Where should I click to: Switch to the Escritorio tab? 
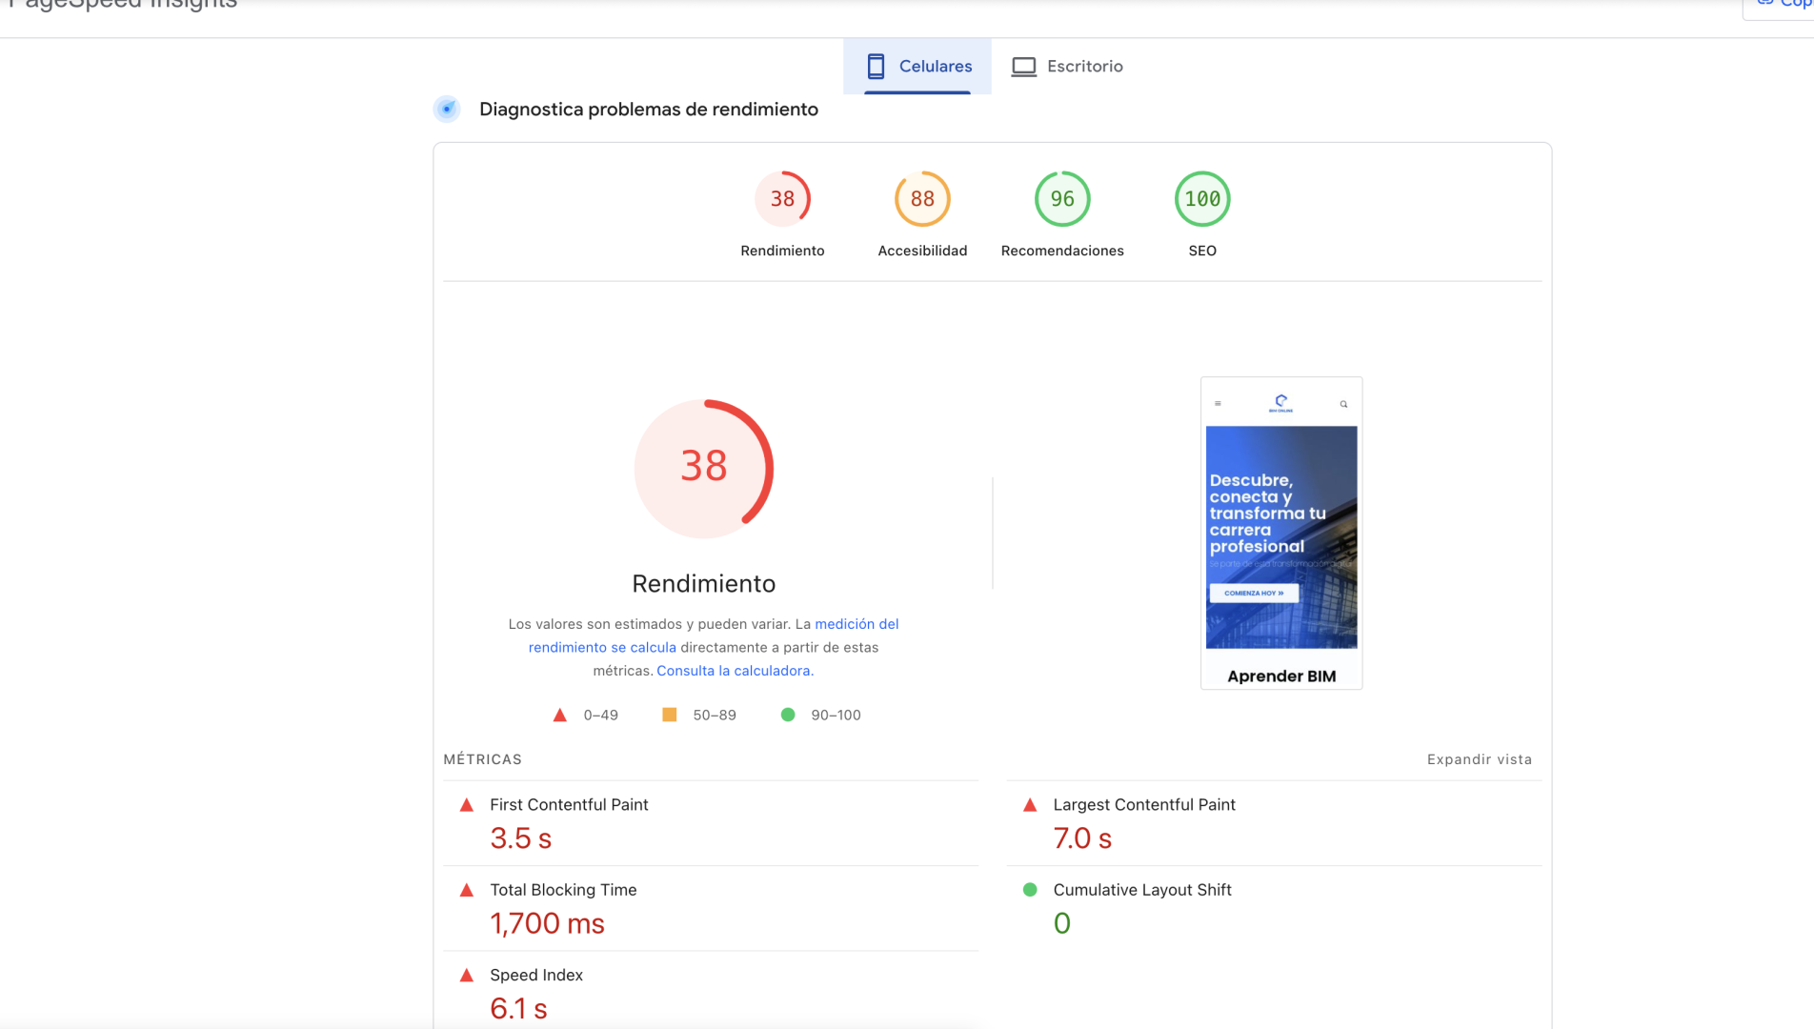[1067, 67]
